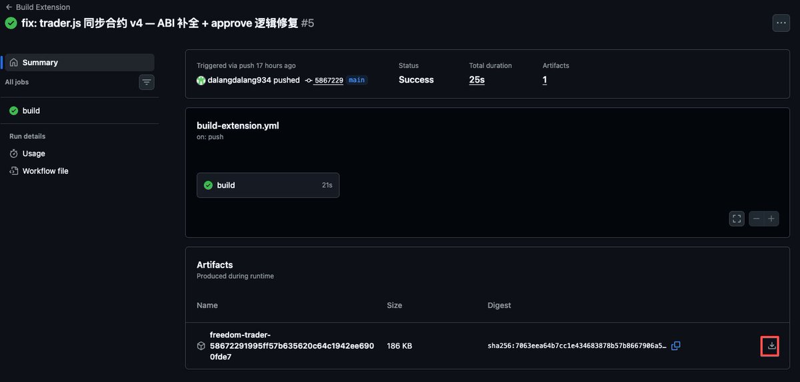Open the jobs filter button
The height and width of the screenshot is (382, 800).
tap(147, 82)
